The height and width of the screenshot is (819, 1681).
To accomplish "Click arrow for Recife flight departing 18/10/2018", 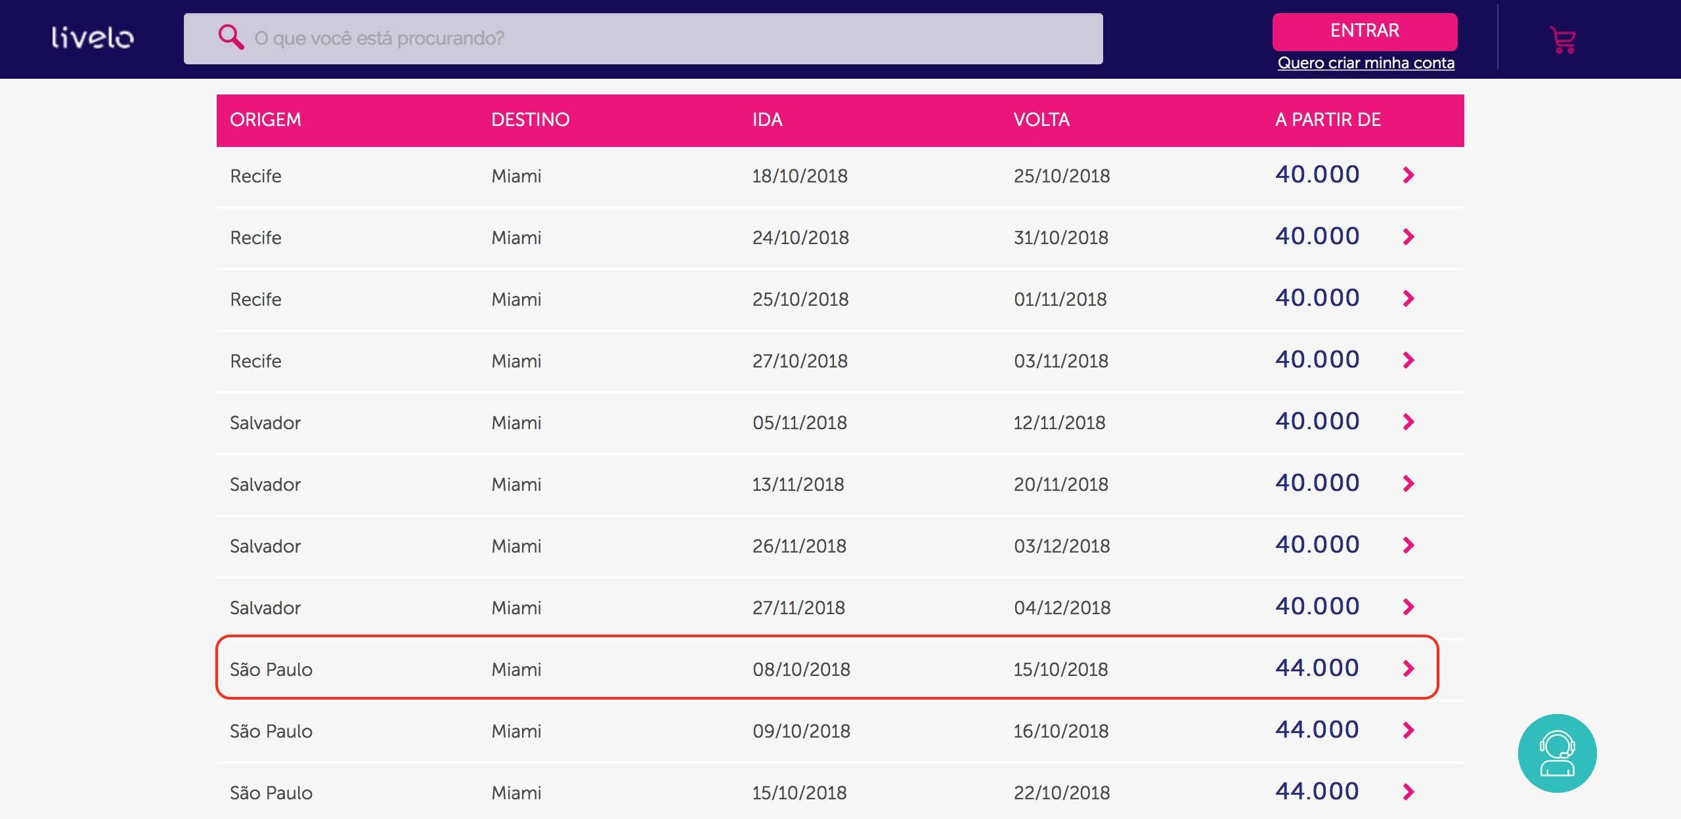I will pos(1408,175).
